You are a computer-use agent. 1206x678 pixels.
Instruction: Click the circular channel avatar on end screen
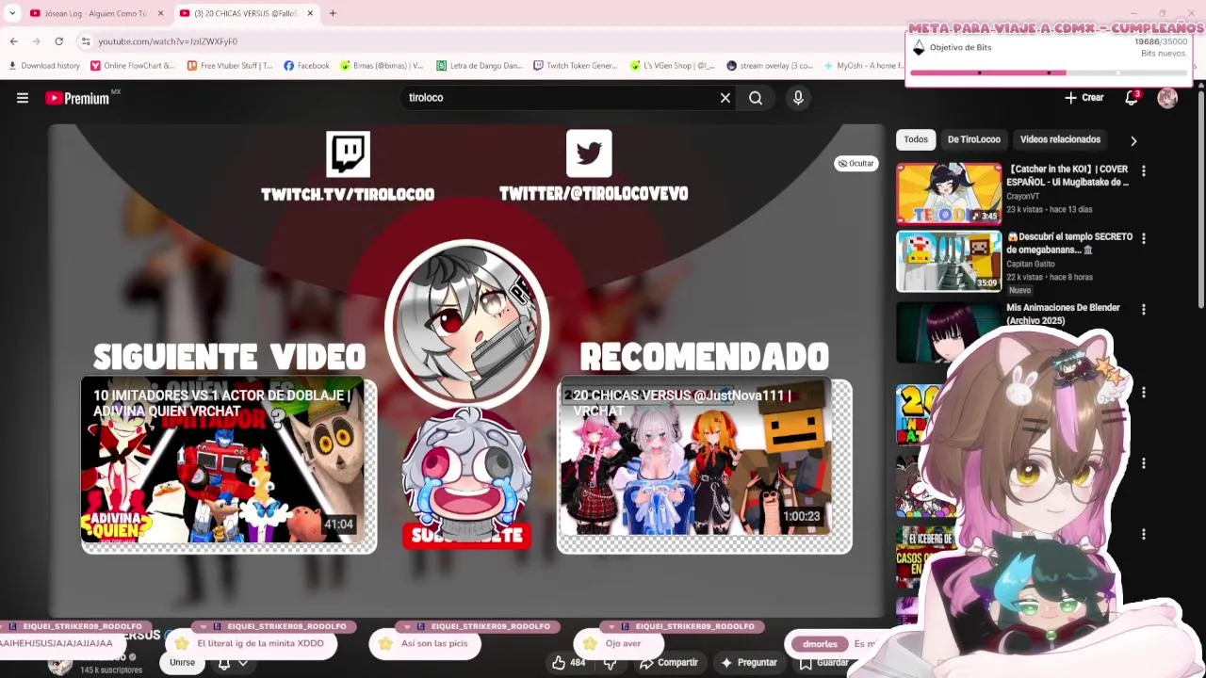(467, 323)
